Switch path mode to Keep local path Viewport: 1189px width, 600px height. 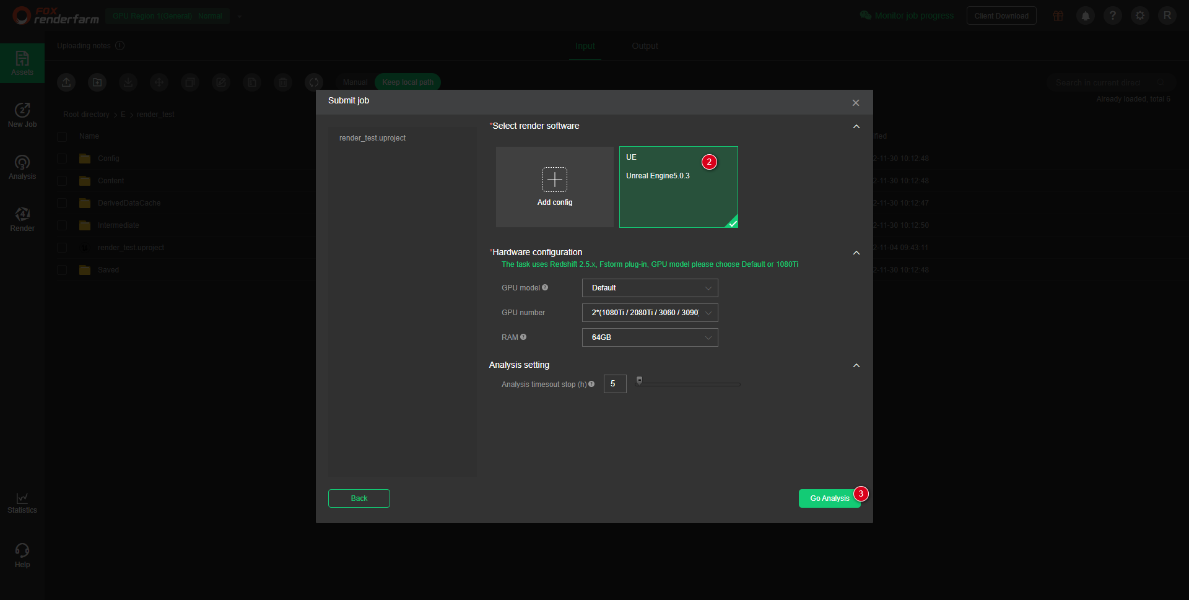(408, 82)
